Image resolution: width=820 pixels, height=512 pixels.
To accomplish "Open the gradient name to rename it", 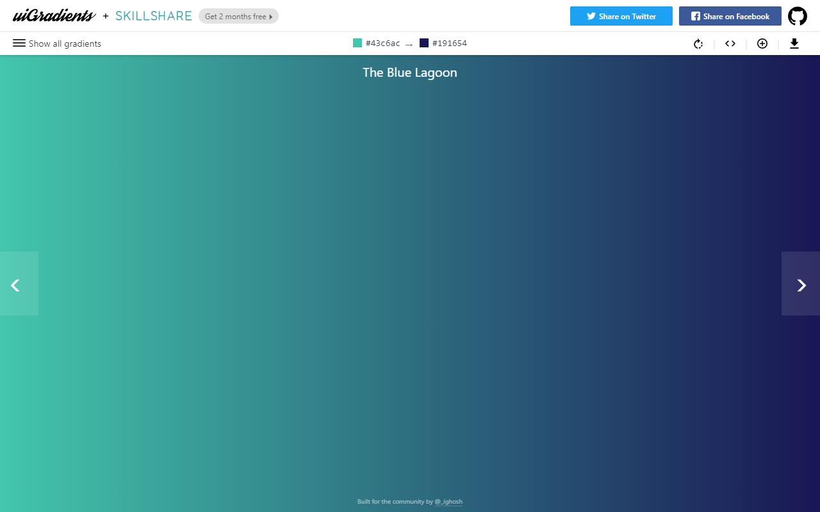I will [x=409, y=72].
